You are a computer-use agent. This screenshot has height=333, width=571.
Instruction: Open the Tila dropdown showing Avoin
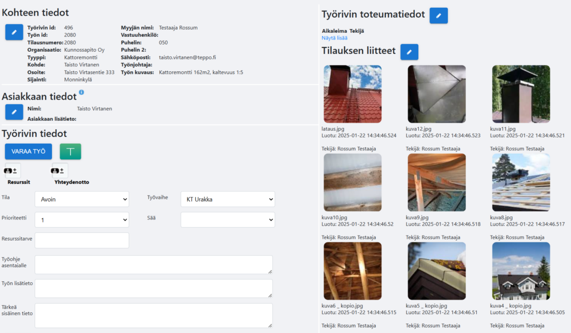[82, 199]
